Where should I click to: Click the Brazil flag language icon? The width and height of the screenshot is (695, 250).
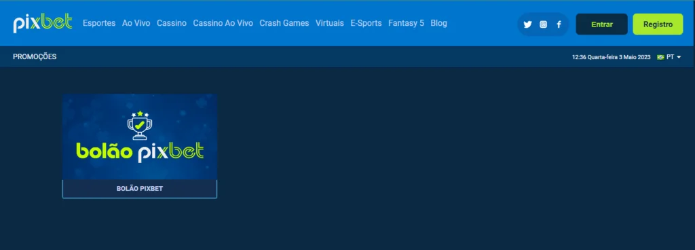660,57
